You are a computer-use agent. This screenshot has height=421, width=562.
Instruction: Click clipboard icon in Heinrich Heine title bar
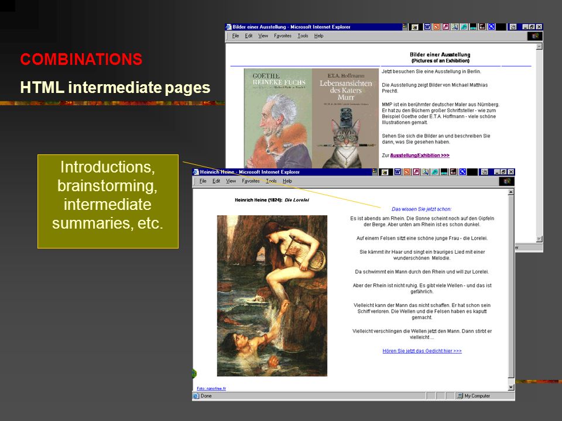click(x=484, y=172)
